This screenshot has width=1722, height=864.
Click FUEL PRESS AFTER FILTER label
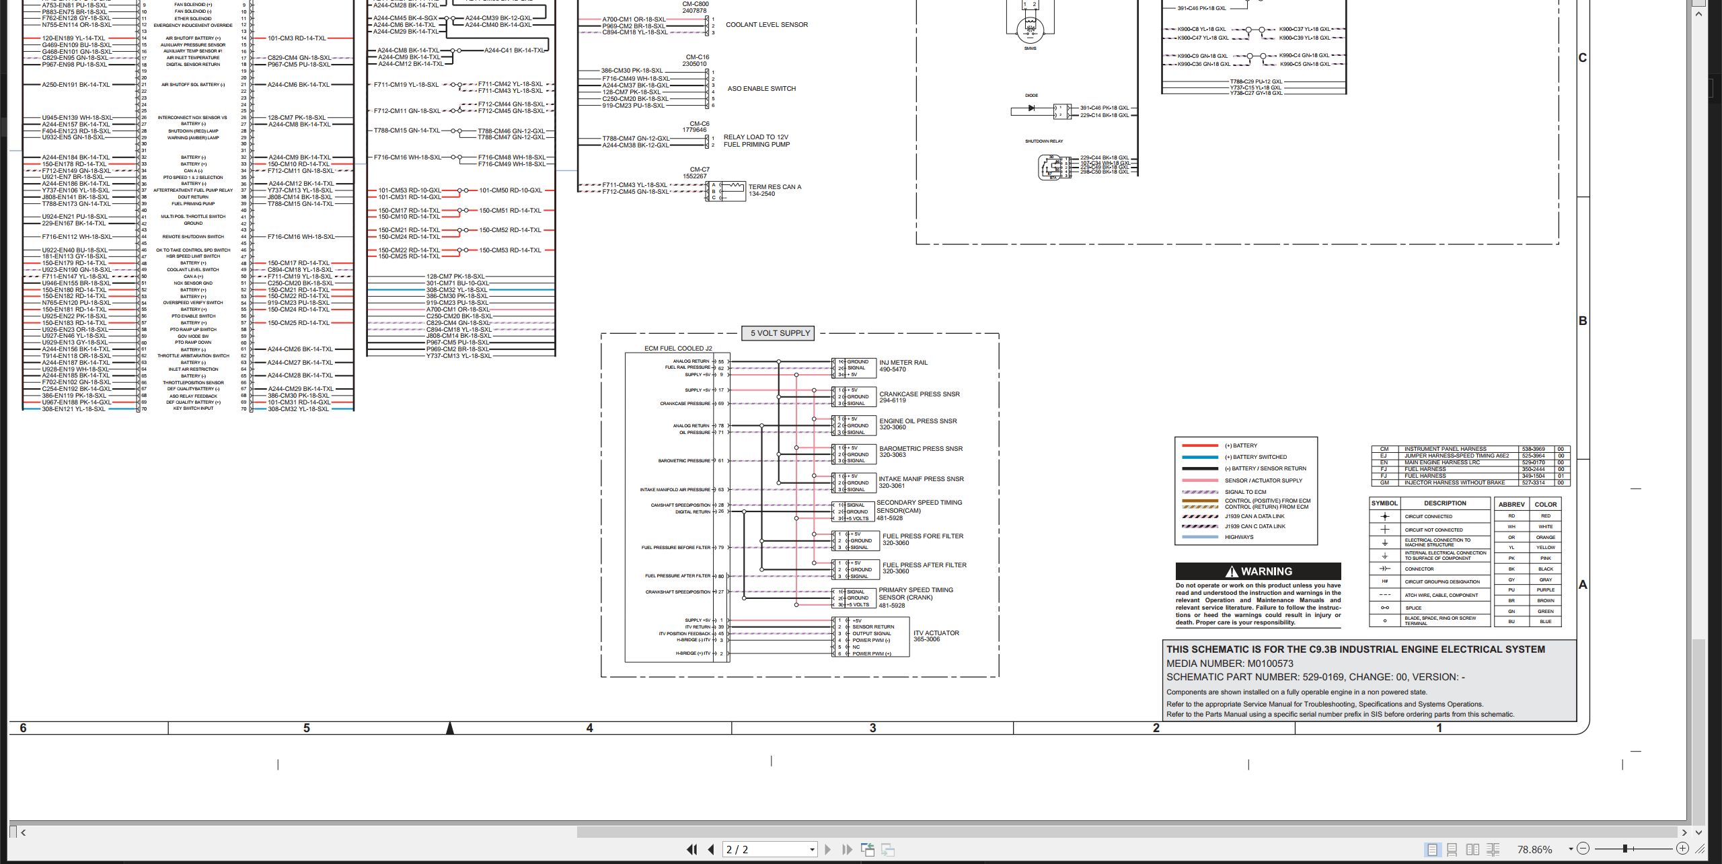point(924,565)
